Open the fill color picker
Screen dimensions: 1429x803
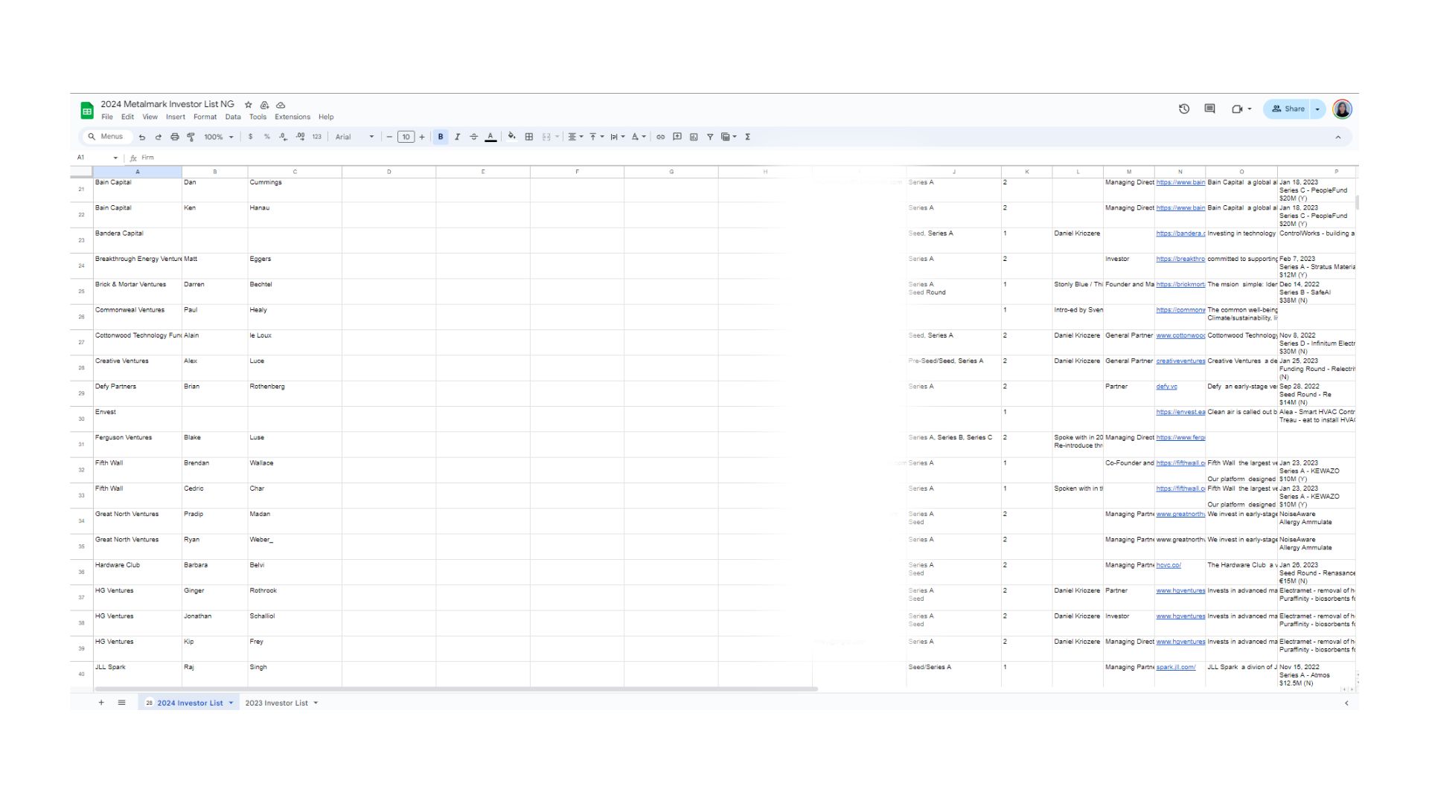[x=512, y=137]
